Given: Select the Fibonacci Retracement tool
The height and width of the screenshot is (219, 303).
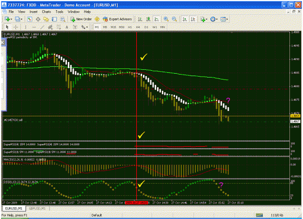Looking at the screenshot, I should click(59, 27).
